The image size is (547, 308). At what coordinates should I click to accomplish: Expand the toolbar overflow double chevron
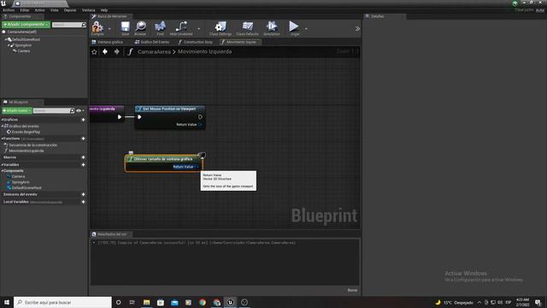[357, 28]
